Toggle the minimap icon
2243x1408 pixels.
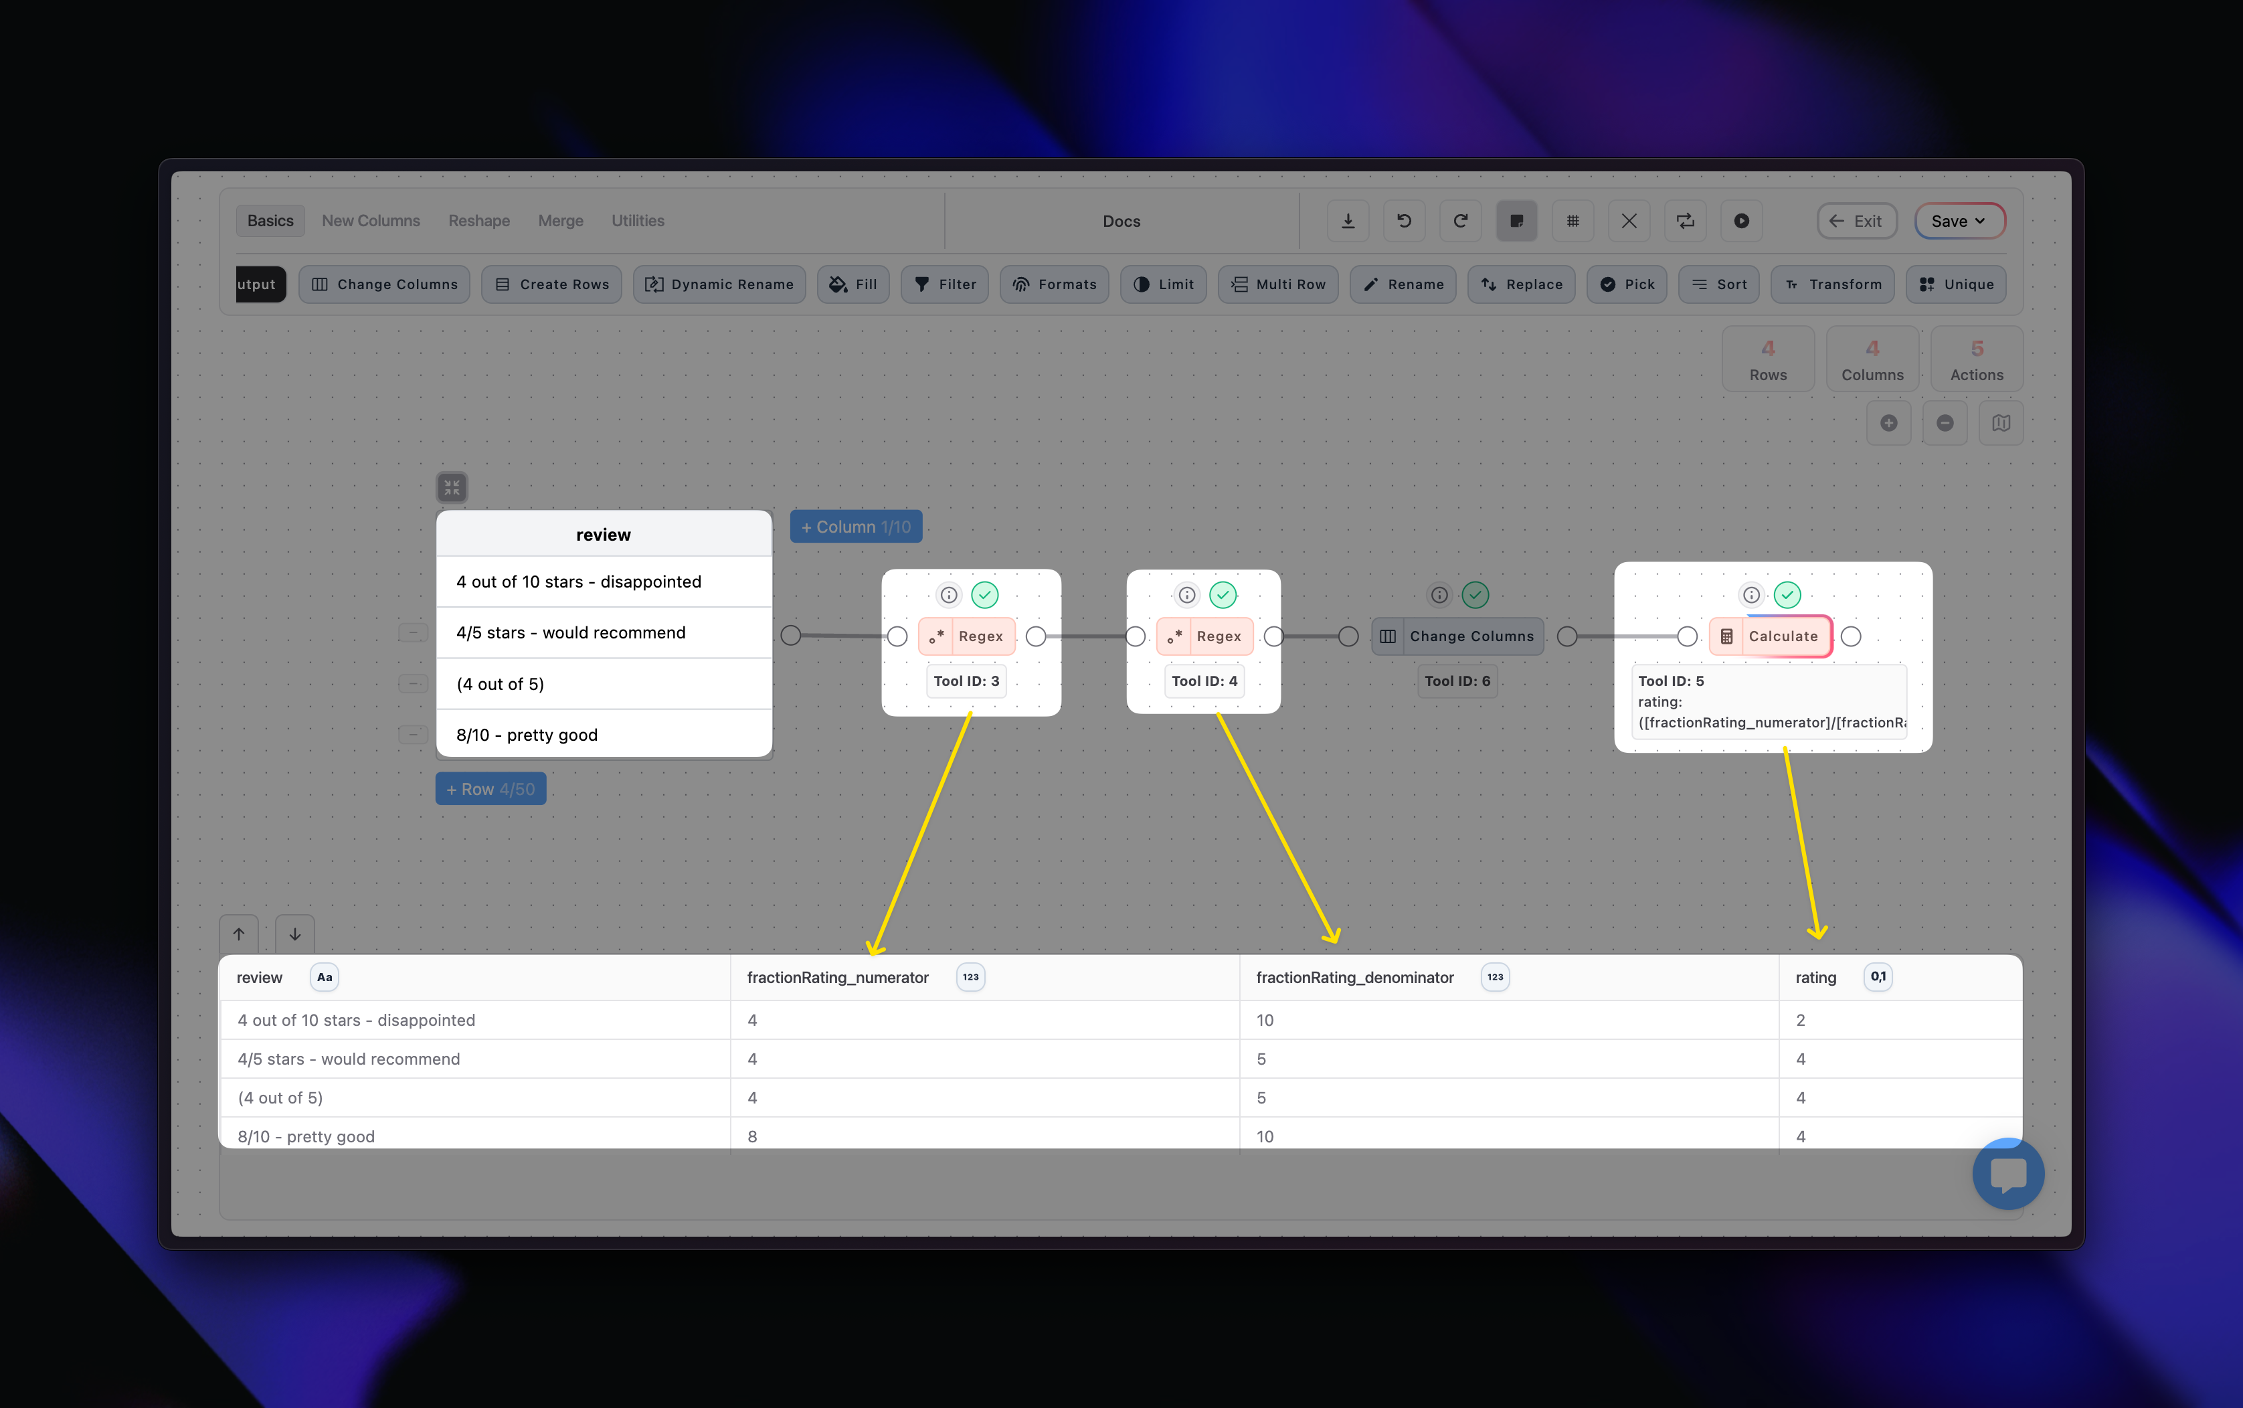pos(2001,423)
